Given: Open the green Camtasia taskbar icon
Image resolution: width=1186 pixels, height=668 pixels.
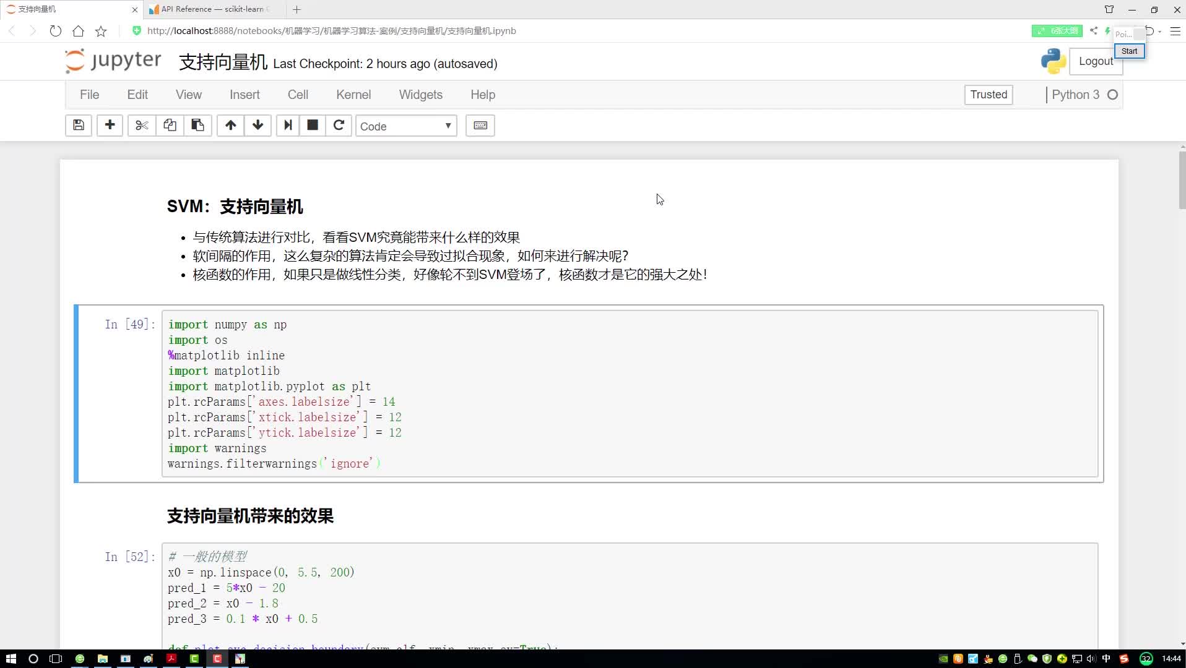Looking at the screenshot, I should click(194, 659).
